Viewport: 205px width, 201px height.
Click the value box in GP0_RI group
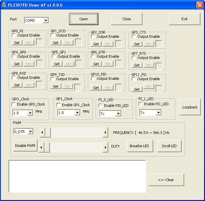pyautogui.click(x=39, y=42)
